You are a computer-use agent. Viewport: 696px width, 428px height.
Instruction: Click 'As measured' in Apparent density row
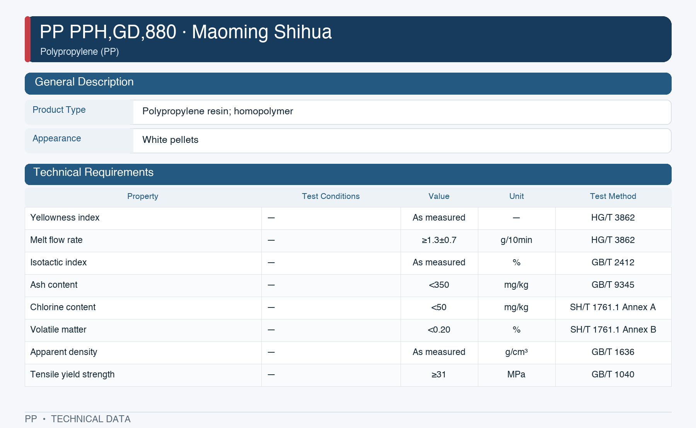439,352
